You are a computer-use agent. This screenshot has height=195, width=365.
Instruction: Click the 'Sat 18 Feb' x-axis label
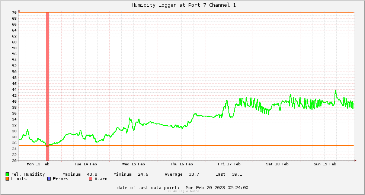click(277, 164)
